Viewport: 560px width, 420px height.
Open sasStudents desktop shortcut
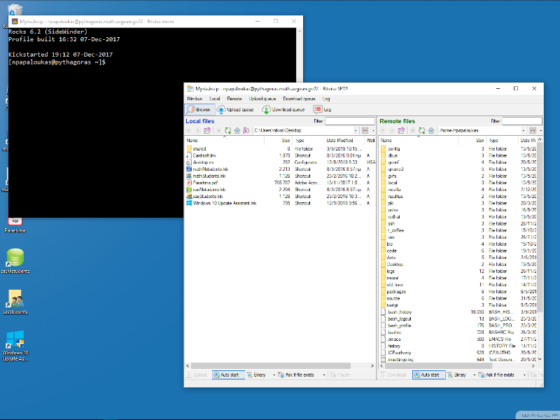(15, 302)
